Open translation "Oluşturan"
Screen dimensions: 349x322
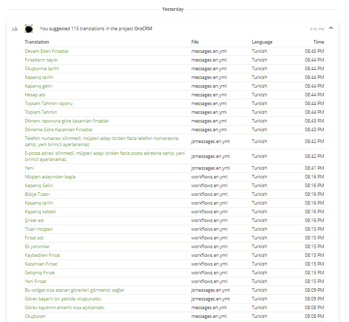[35, 316]
